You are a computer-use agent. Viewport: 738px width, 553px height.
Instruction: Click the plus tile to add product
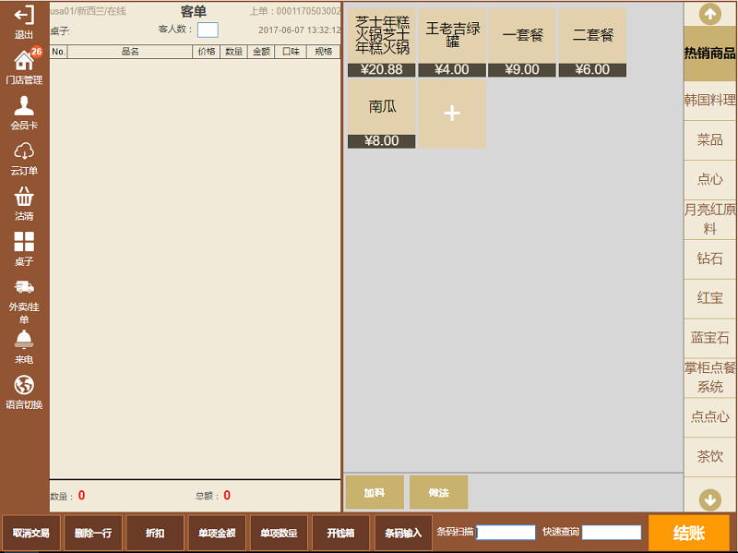coord(452,114)
